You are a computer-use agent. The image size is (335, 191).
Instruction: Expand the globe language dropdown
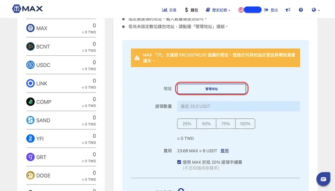pos(316,10)
